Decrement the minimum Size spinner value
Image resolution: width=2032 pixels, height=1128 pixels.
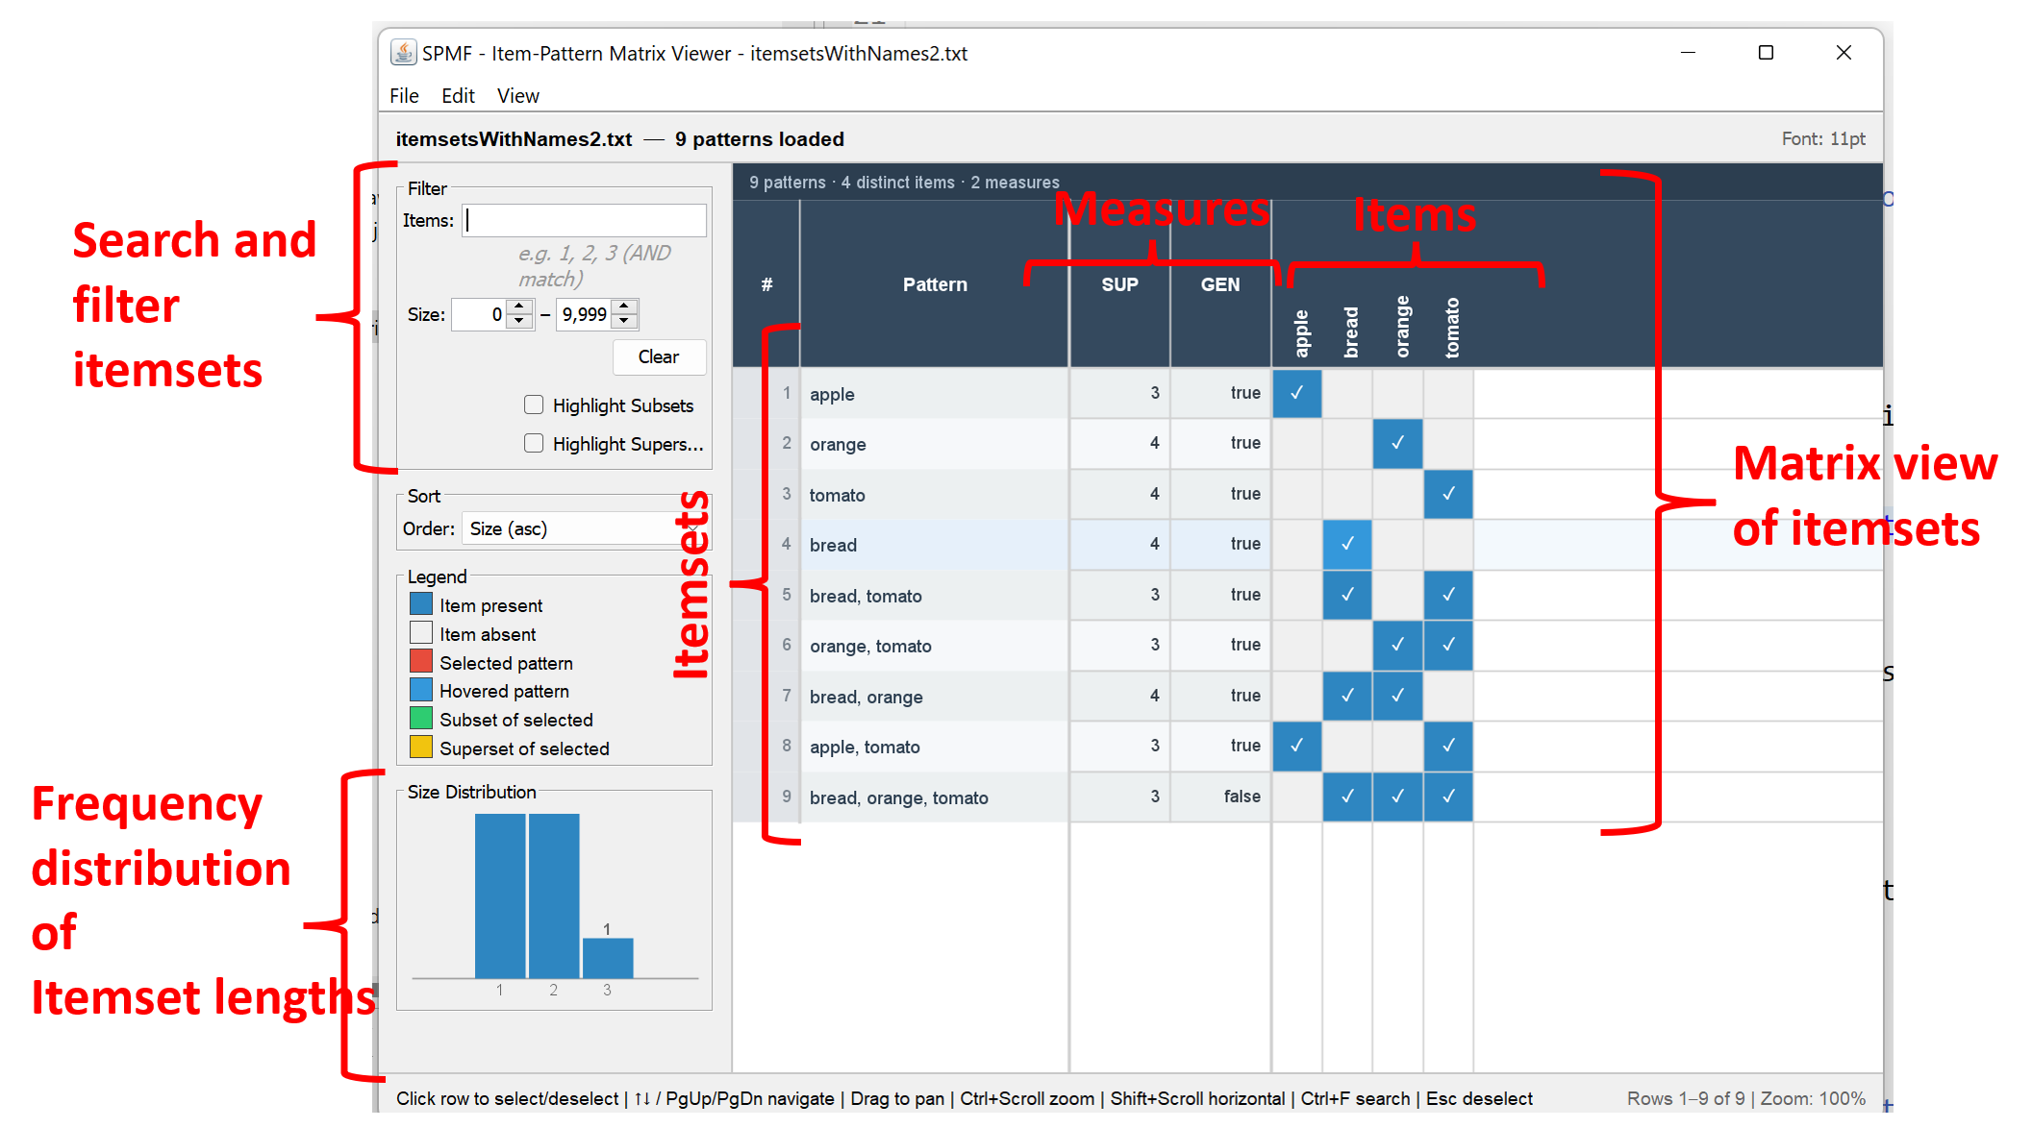519,322
